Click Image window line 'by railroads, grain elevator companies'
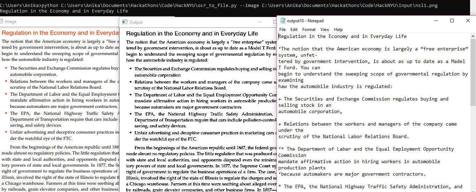 click(60, 189)
